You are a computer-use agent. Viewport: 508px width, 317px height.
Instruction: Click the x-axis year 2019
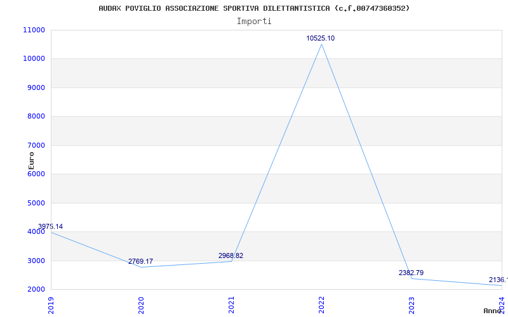pyautogui.click(x=51, y=305)
